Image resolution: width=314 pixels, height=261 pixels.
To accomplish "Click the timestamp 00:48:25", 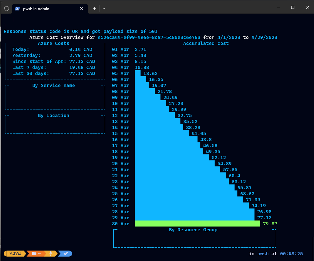I will (x=292, y=254).
